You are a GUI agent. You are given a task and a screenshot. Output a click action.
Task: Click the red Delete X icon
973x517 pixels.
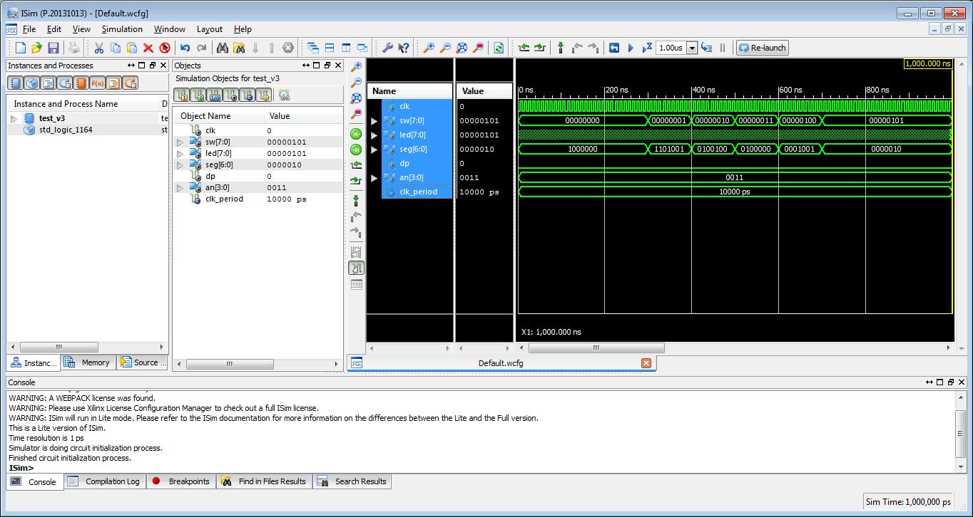tap(148, 48)
